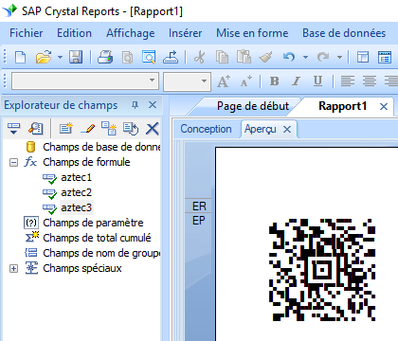Open the Fichier menu
The width and height of the screenshot is (398, 341).
pyautogui.click(x=27, y=33)
